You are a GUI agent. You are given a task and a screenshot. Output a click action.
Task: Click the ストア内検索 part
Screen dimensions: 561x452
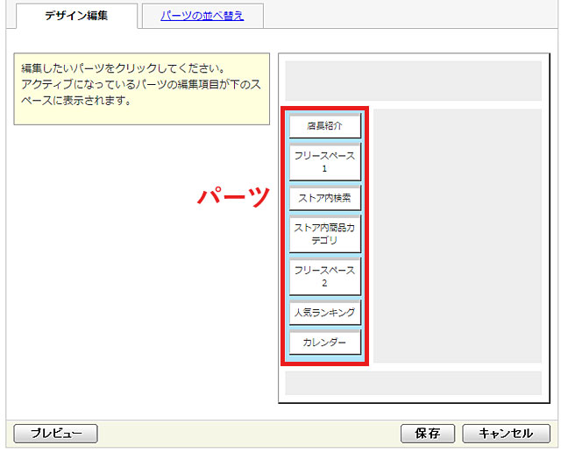[325, 198]
